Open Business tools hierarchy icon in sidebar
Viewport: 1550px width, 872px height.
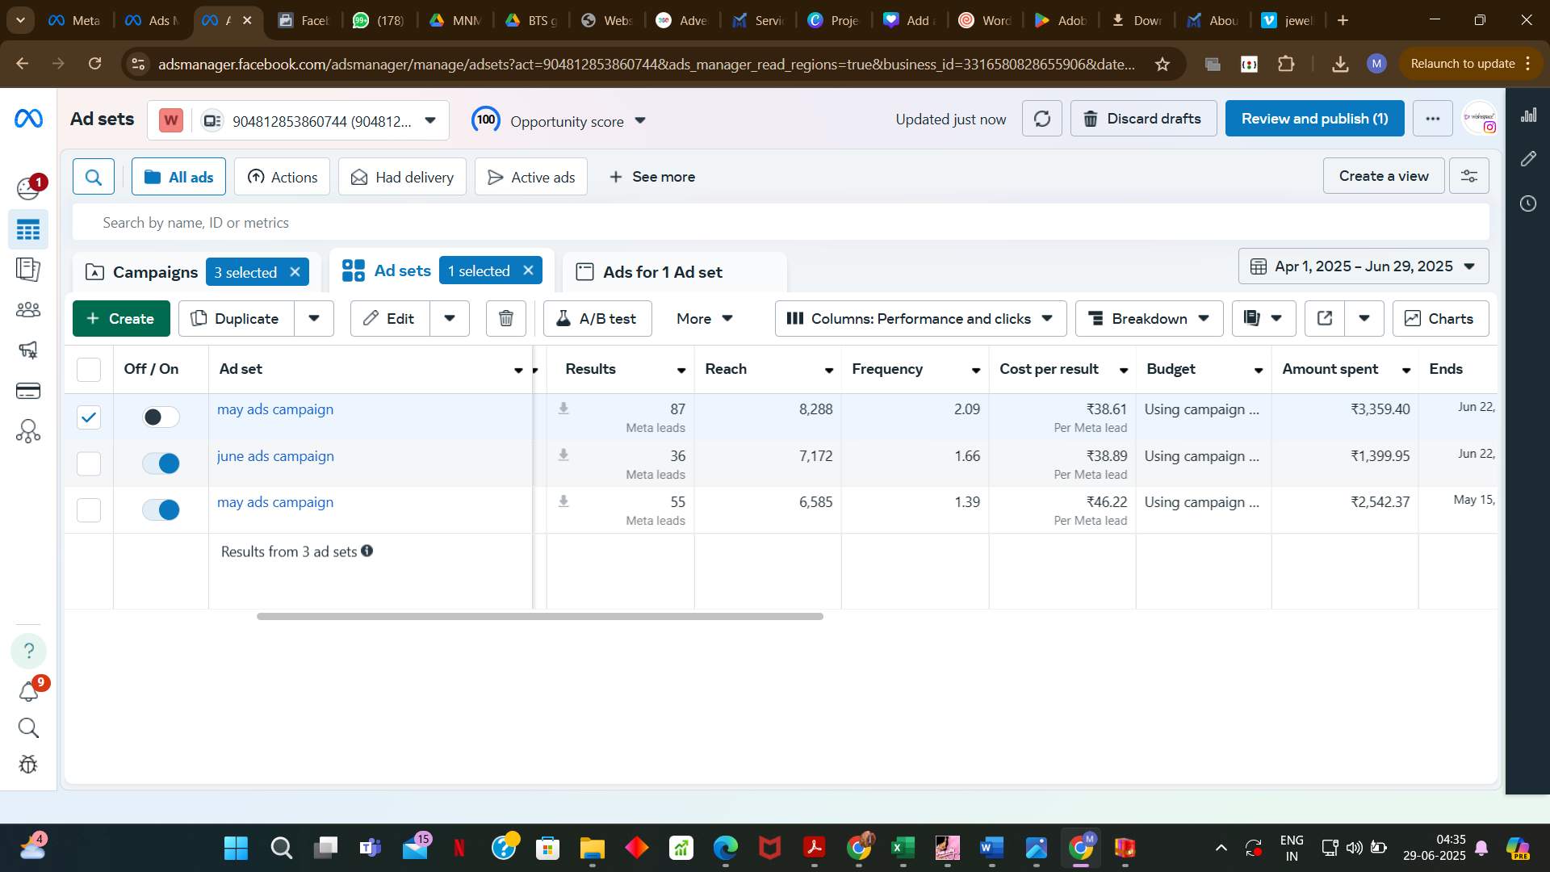pyautogui.click(x=28, y=431)
